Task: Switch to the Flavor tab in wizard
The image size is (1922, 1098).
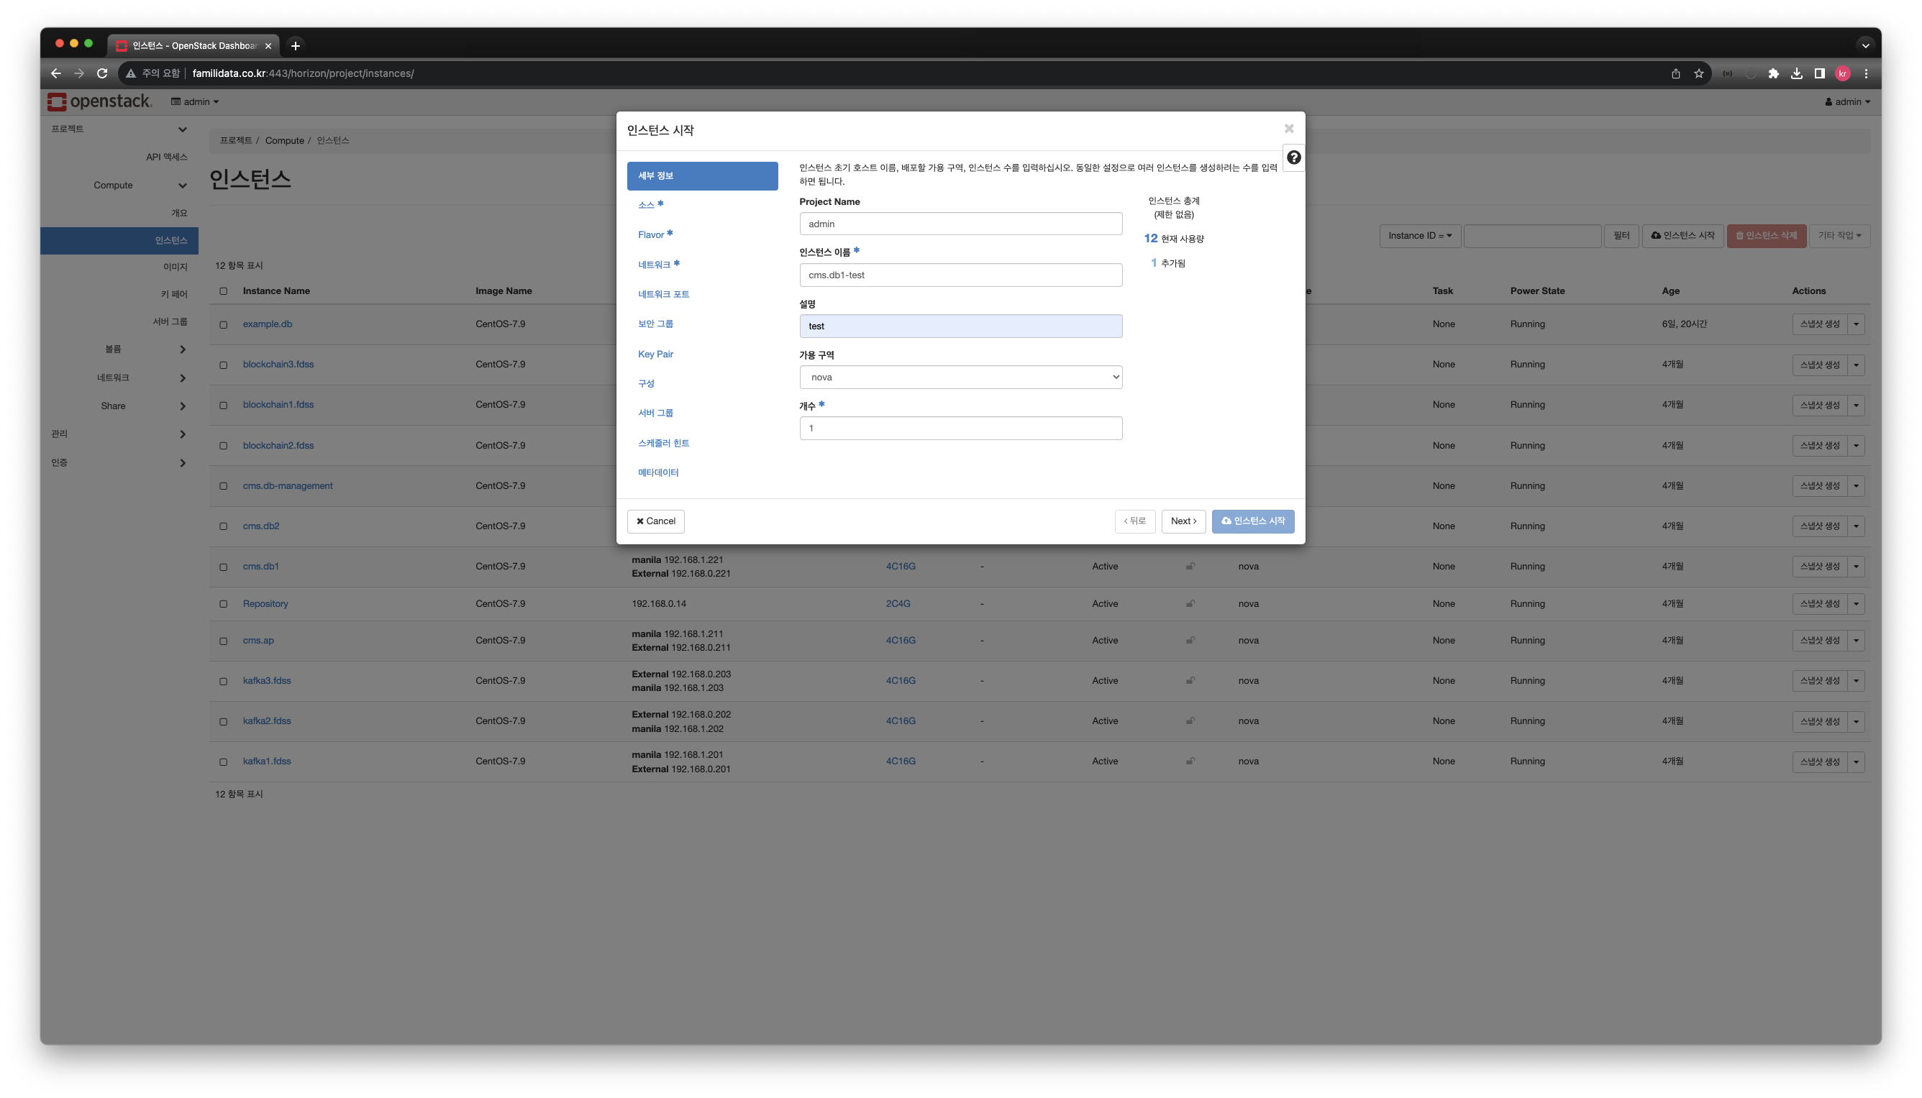Action: point(651,234)
